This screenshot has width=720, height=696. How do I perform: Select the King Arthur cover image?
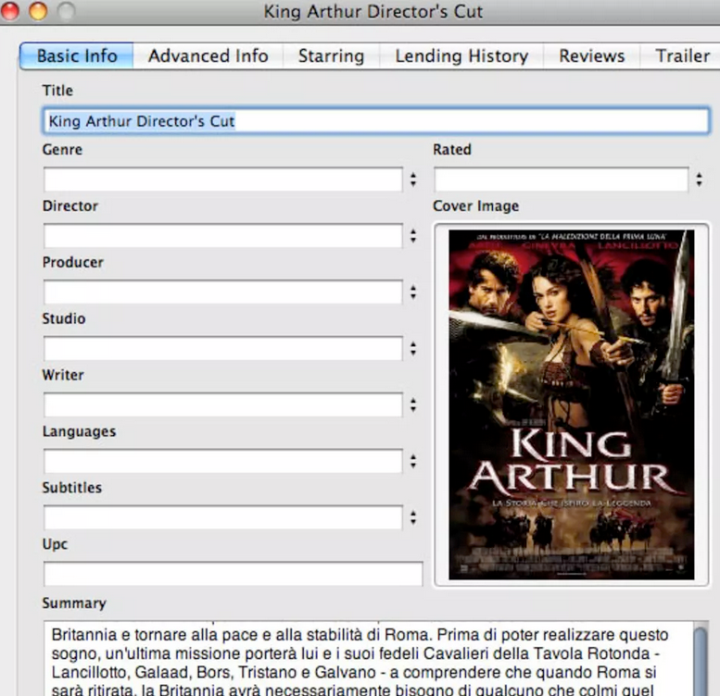(x=572, y=404)
